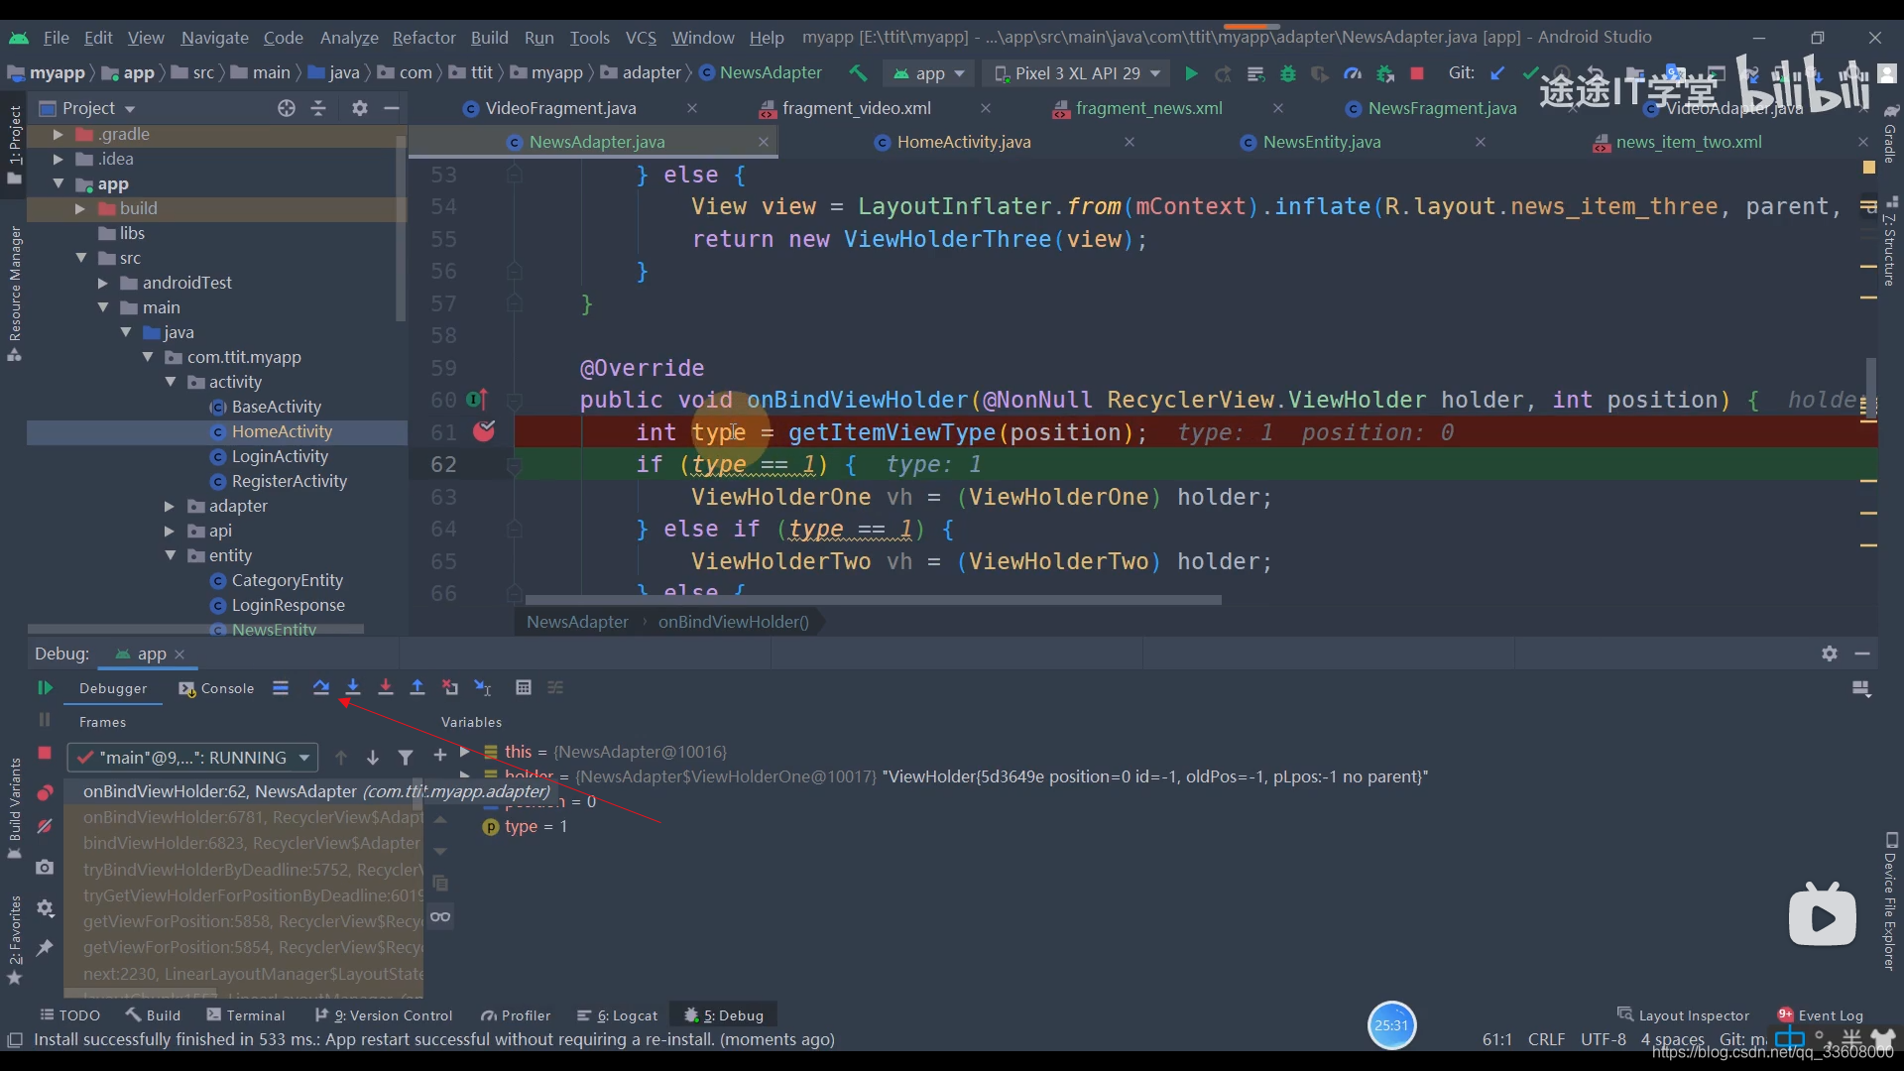1904x1071 pixels.
Task: Expand the api package
Action: pos(170,531)
